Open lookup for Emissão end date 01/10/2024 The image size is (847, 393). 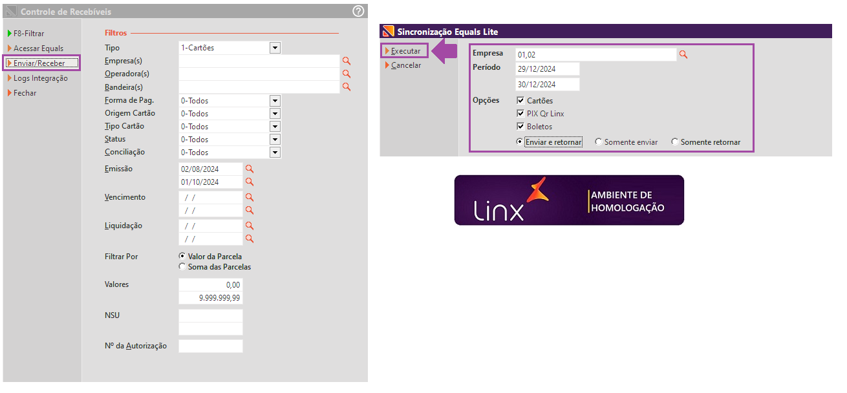coord(250,182)
